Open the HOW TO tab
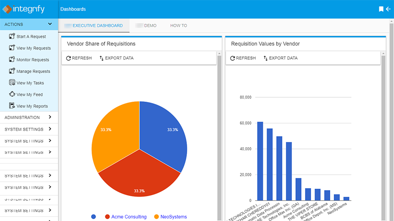 click(178, 26)
